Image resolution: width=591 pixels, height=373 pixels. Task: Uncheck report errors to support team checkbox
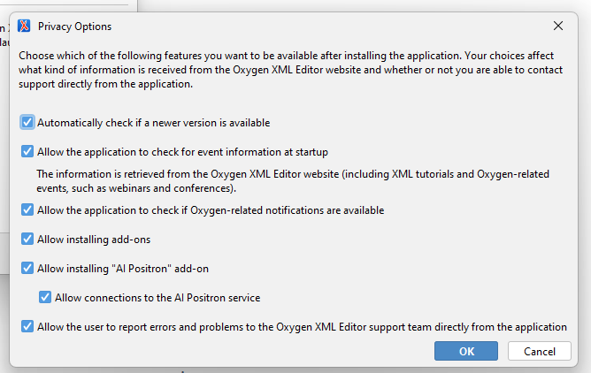click(x=27, y=326)
